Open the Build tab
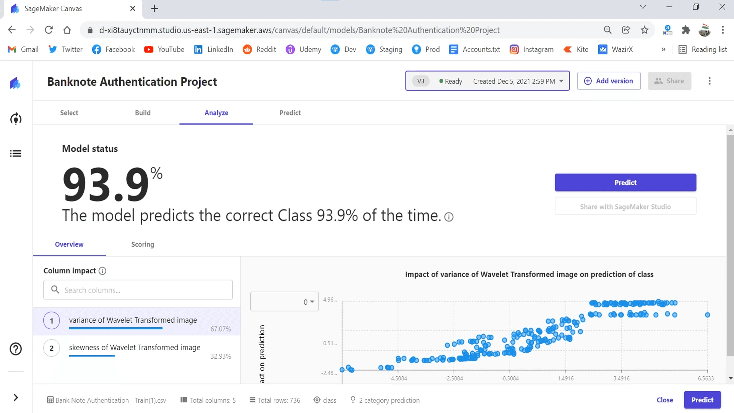 click(x=143, y=113)
